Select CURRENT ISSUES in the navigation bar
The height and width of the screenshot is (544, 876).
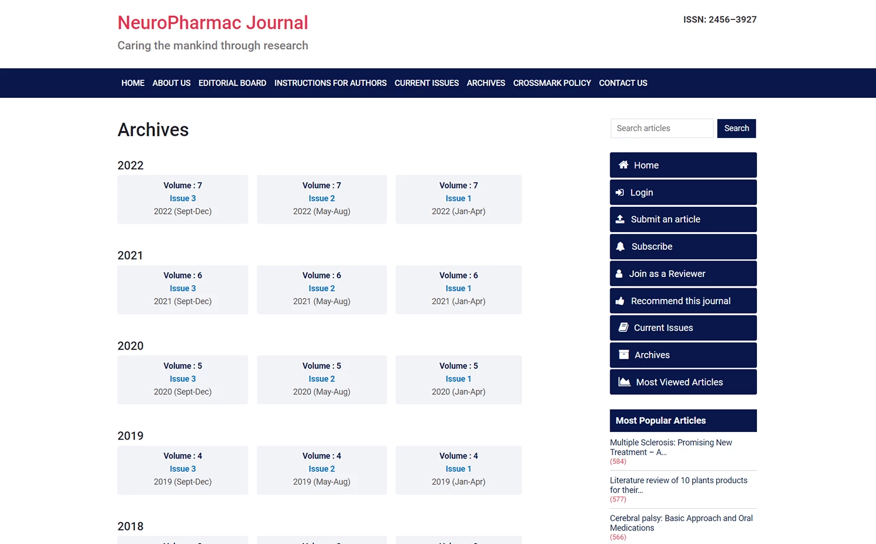point(426,83)
